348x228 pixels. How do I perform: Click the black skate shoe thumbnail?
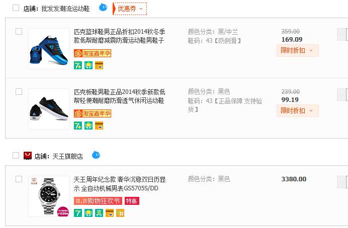(x=48, y=109)
